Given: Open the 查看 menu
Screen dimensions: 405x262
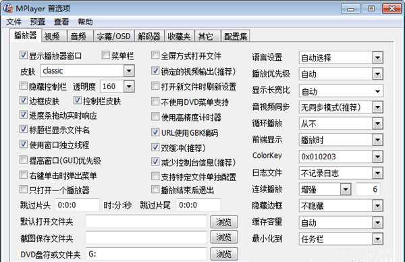Looking at the screenshot, I should pyautogui.click(x=61, y=22).
